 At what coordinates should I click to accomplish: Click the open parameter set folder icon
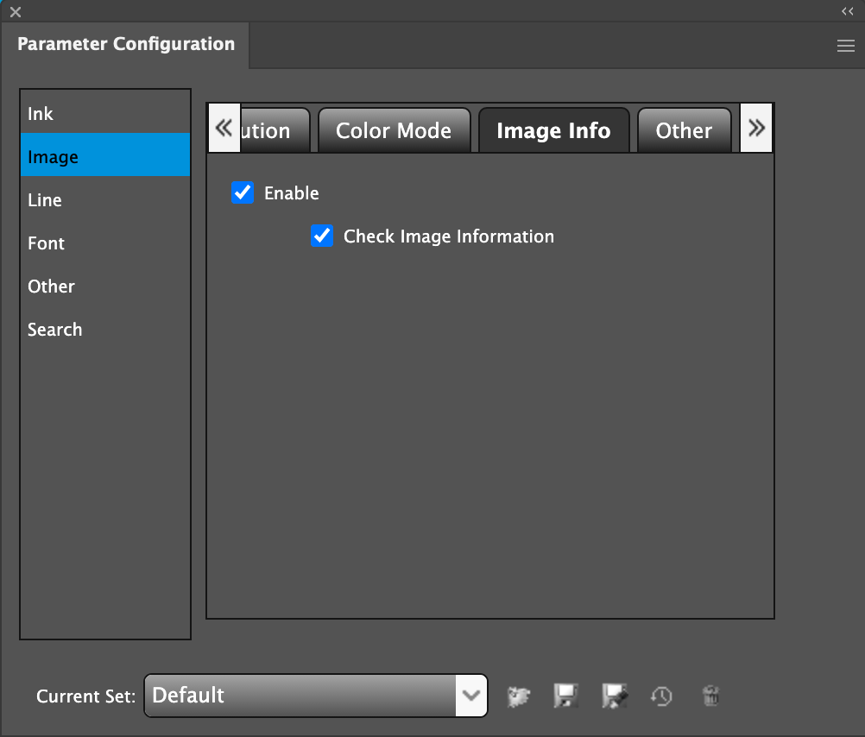point(519,696)
